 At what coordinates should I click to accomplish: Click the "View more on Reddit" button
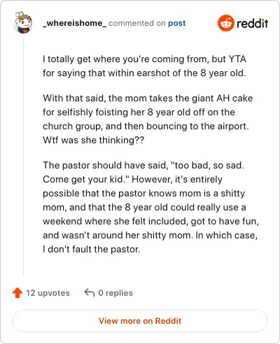(140, 321)
